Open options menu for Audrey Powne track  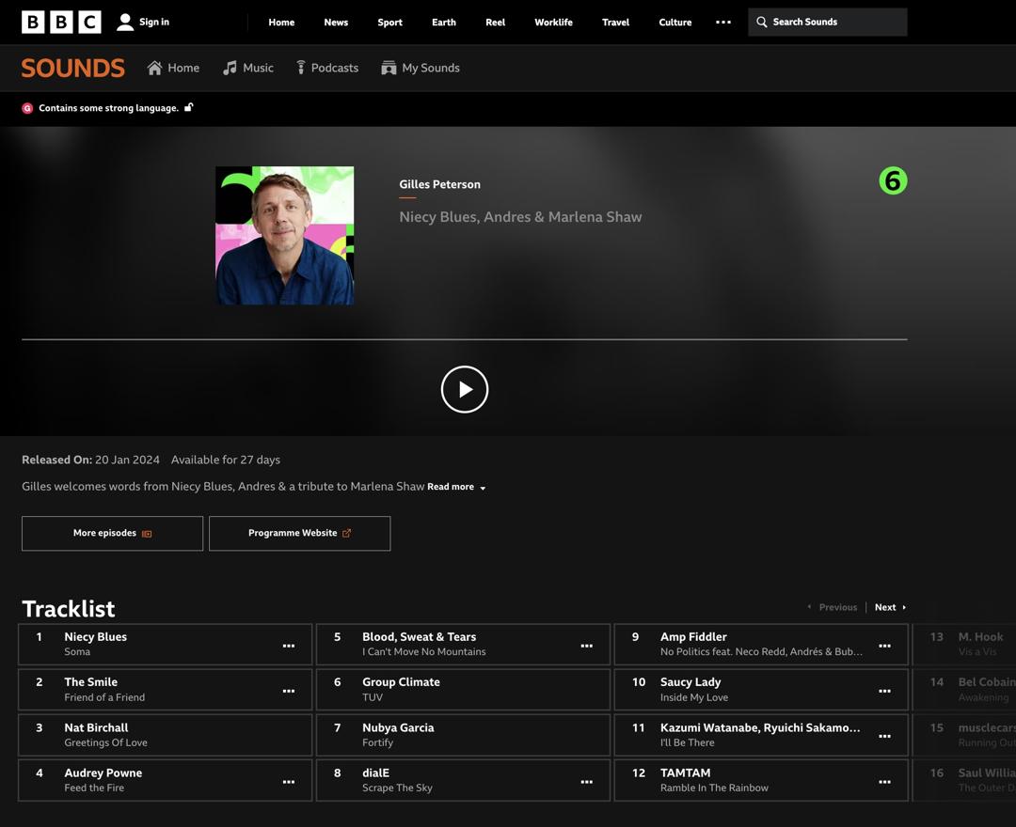pyautogui.click(x=289, y=782)
